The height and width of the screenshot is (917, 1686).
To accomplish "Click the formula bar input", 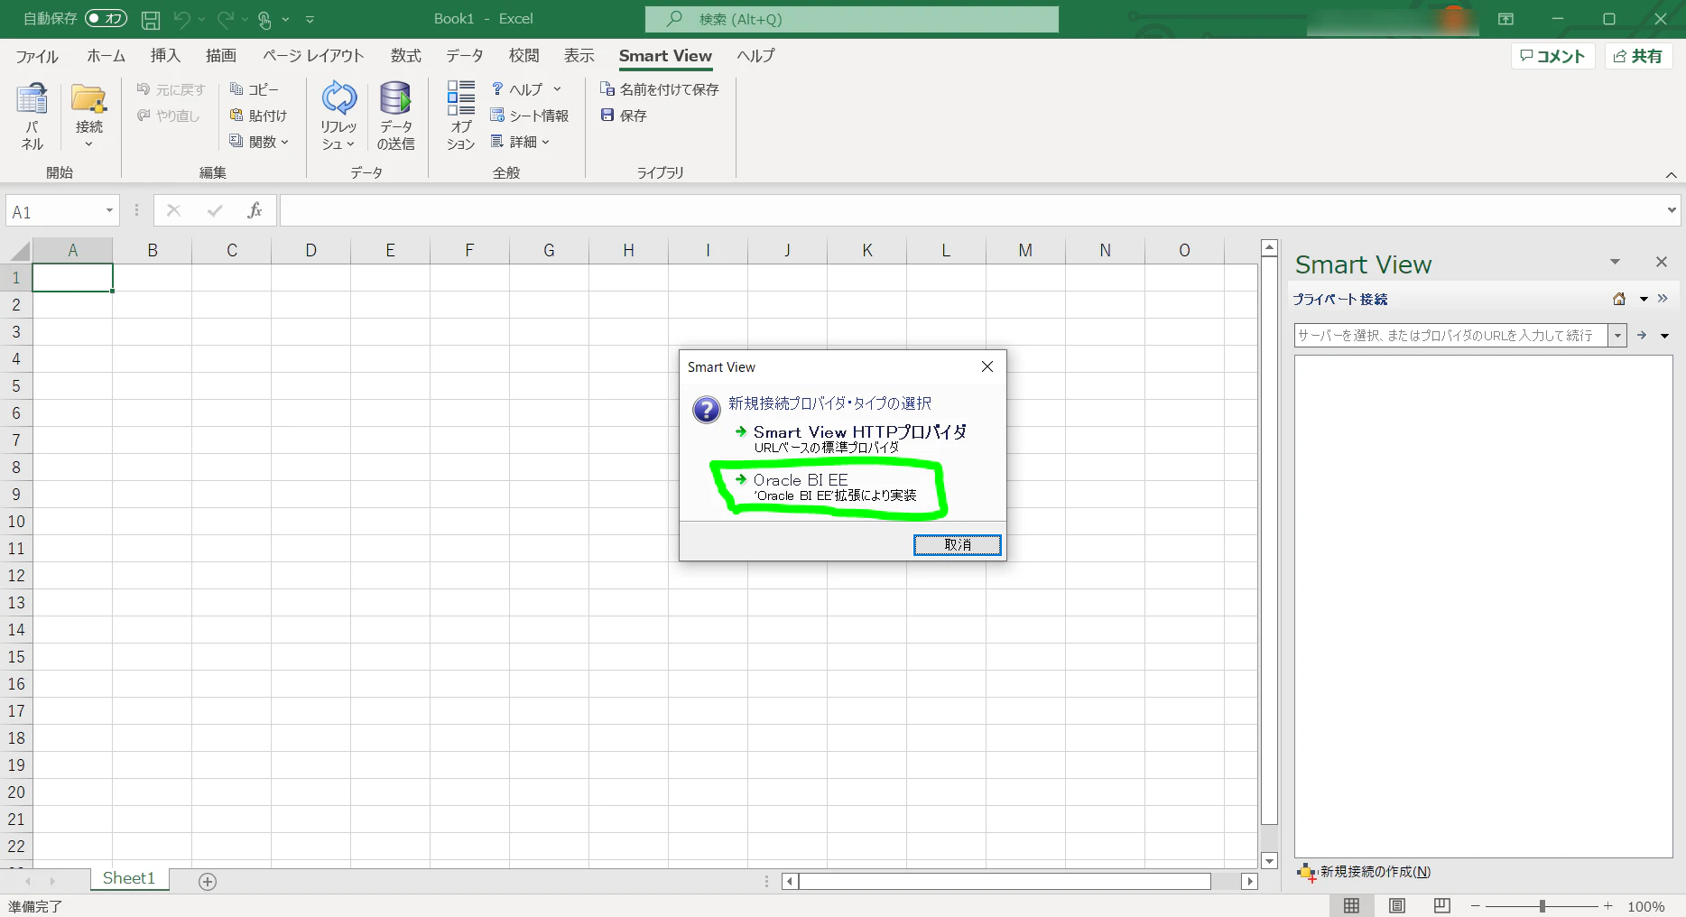I will 971,211.
